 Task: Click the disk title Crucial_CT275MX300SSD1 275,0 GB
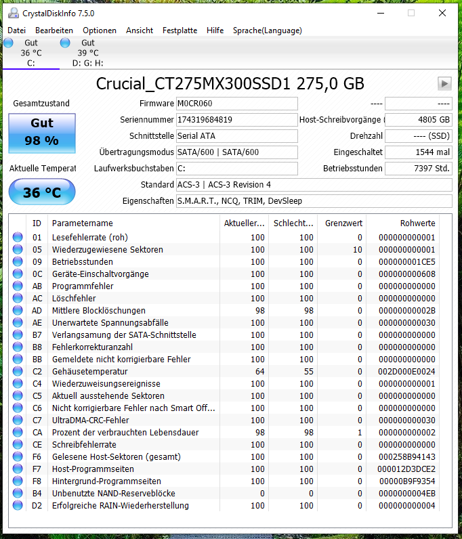click(230, 84)
